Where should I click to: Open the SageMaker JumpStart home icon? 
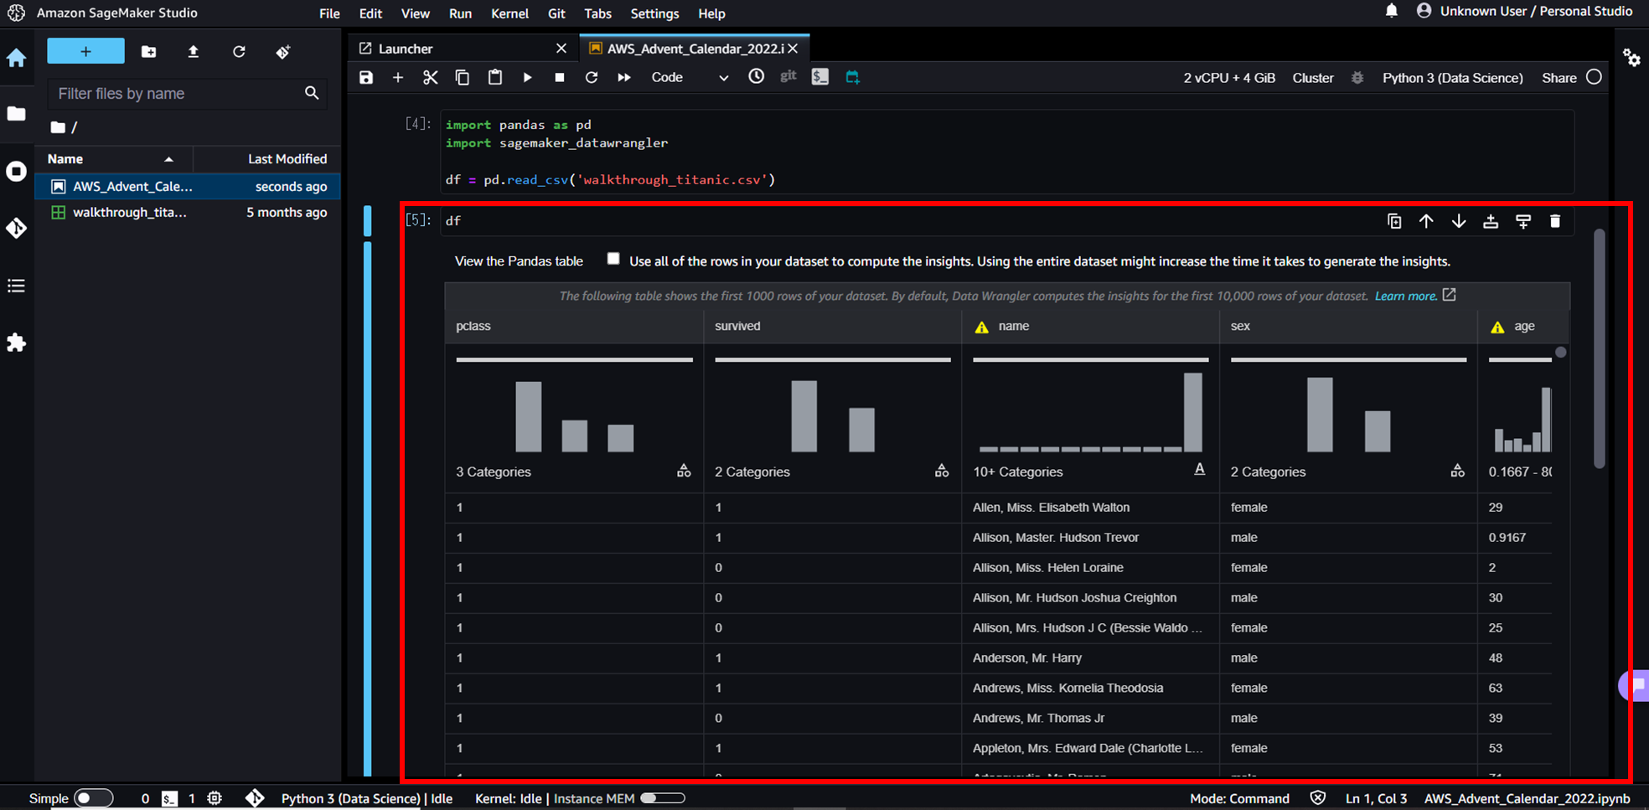pos(17,59)
